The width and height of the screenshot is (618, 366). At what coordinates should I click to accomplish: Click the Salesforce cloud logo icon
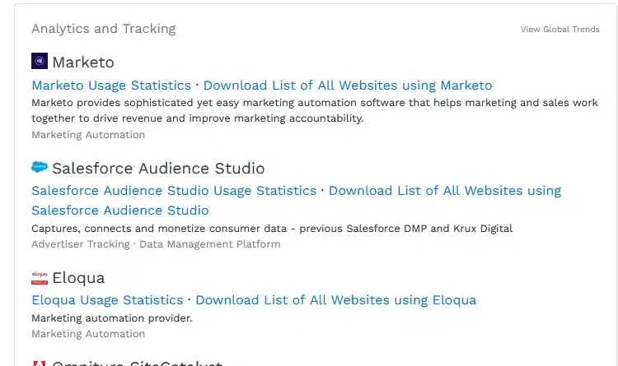point(40,168)
